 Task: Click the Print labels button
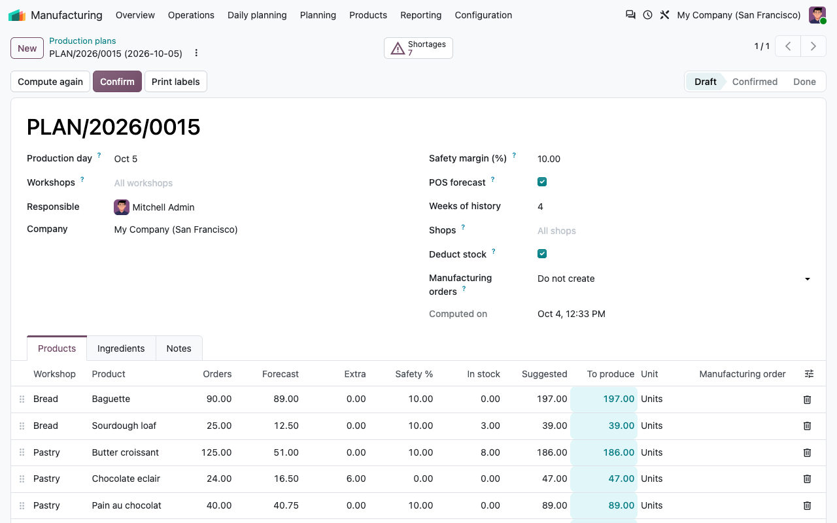click(x=176, y=82)
